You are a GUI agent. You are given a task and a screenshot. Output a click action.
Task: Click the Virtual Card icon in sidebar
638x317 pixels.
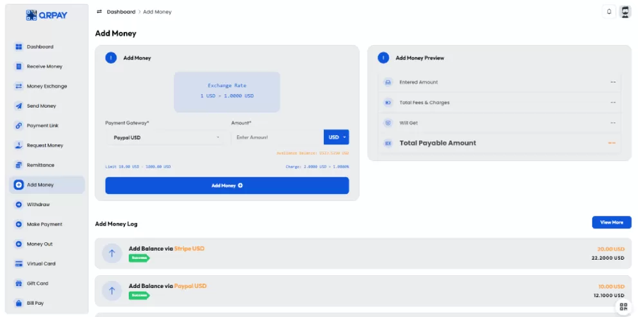[x=19, y=264]
